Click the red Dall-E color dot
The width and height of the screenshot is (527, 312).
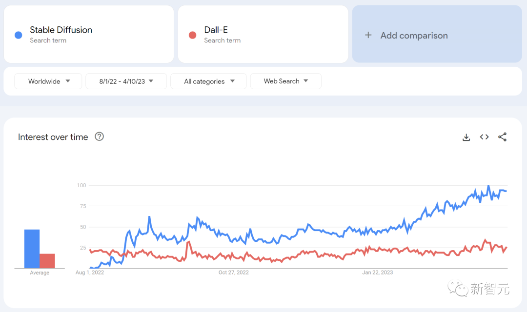pyautogui.click(x=193, y=35)
